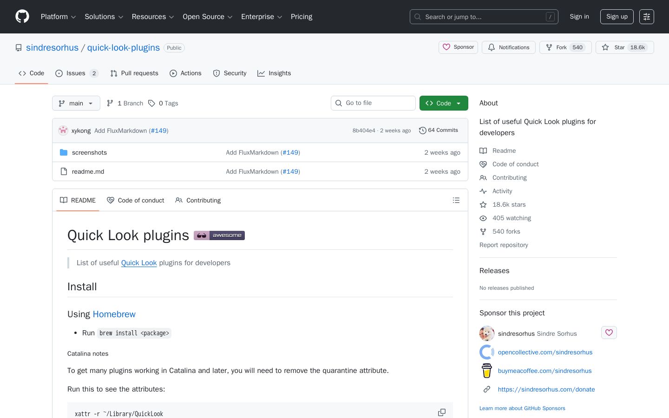Open the Homebrew link
Image resolution: width=669 pixels, height=418 pixels.
[114, 314]
